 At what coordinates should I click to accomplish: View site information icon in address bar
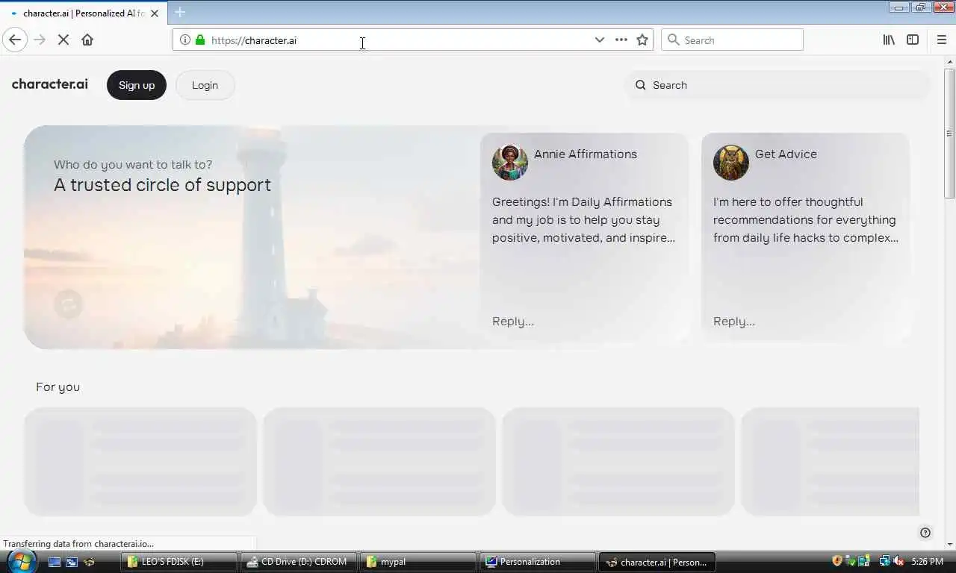pyautogui.click(x=185, y=40)
